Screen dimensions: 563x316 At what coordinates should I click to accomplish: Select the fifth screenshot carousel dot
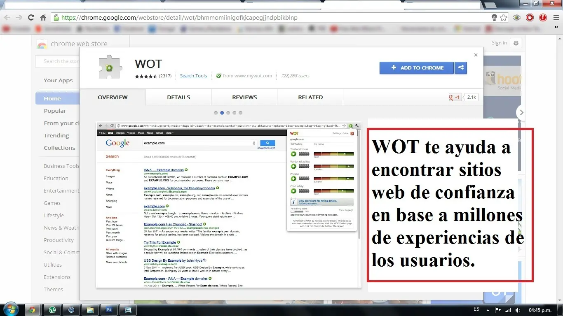(x=240, y=113)
